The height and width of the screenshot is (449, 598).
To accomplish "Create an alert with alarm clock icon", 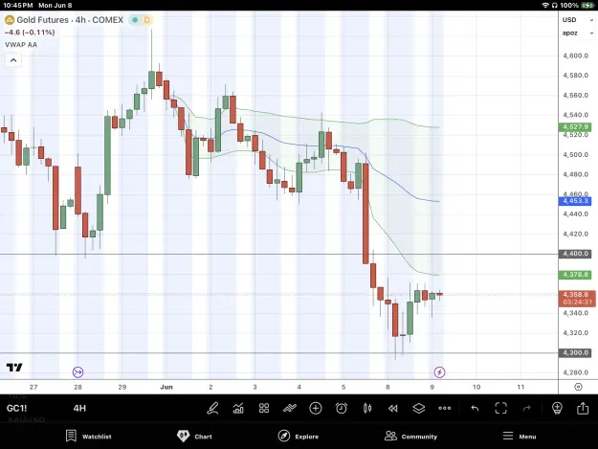I will (342, 408).
